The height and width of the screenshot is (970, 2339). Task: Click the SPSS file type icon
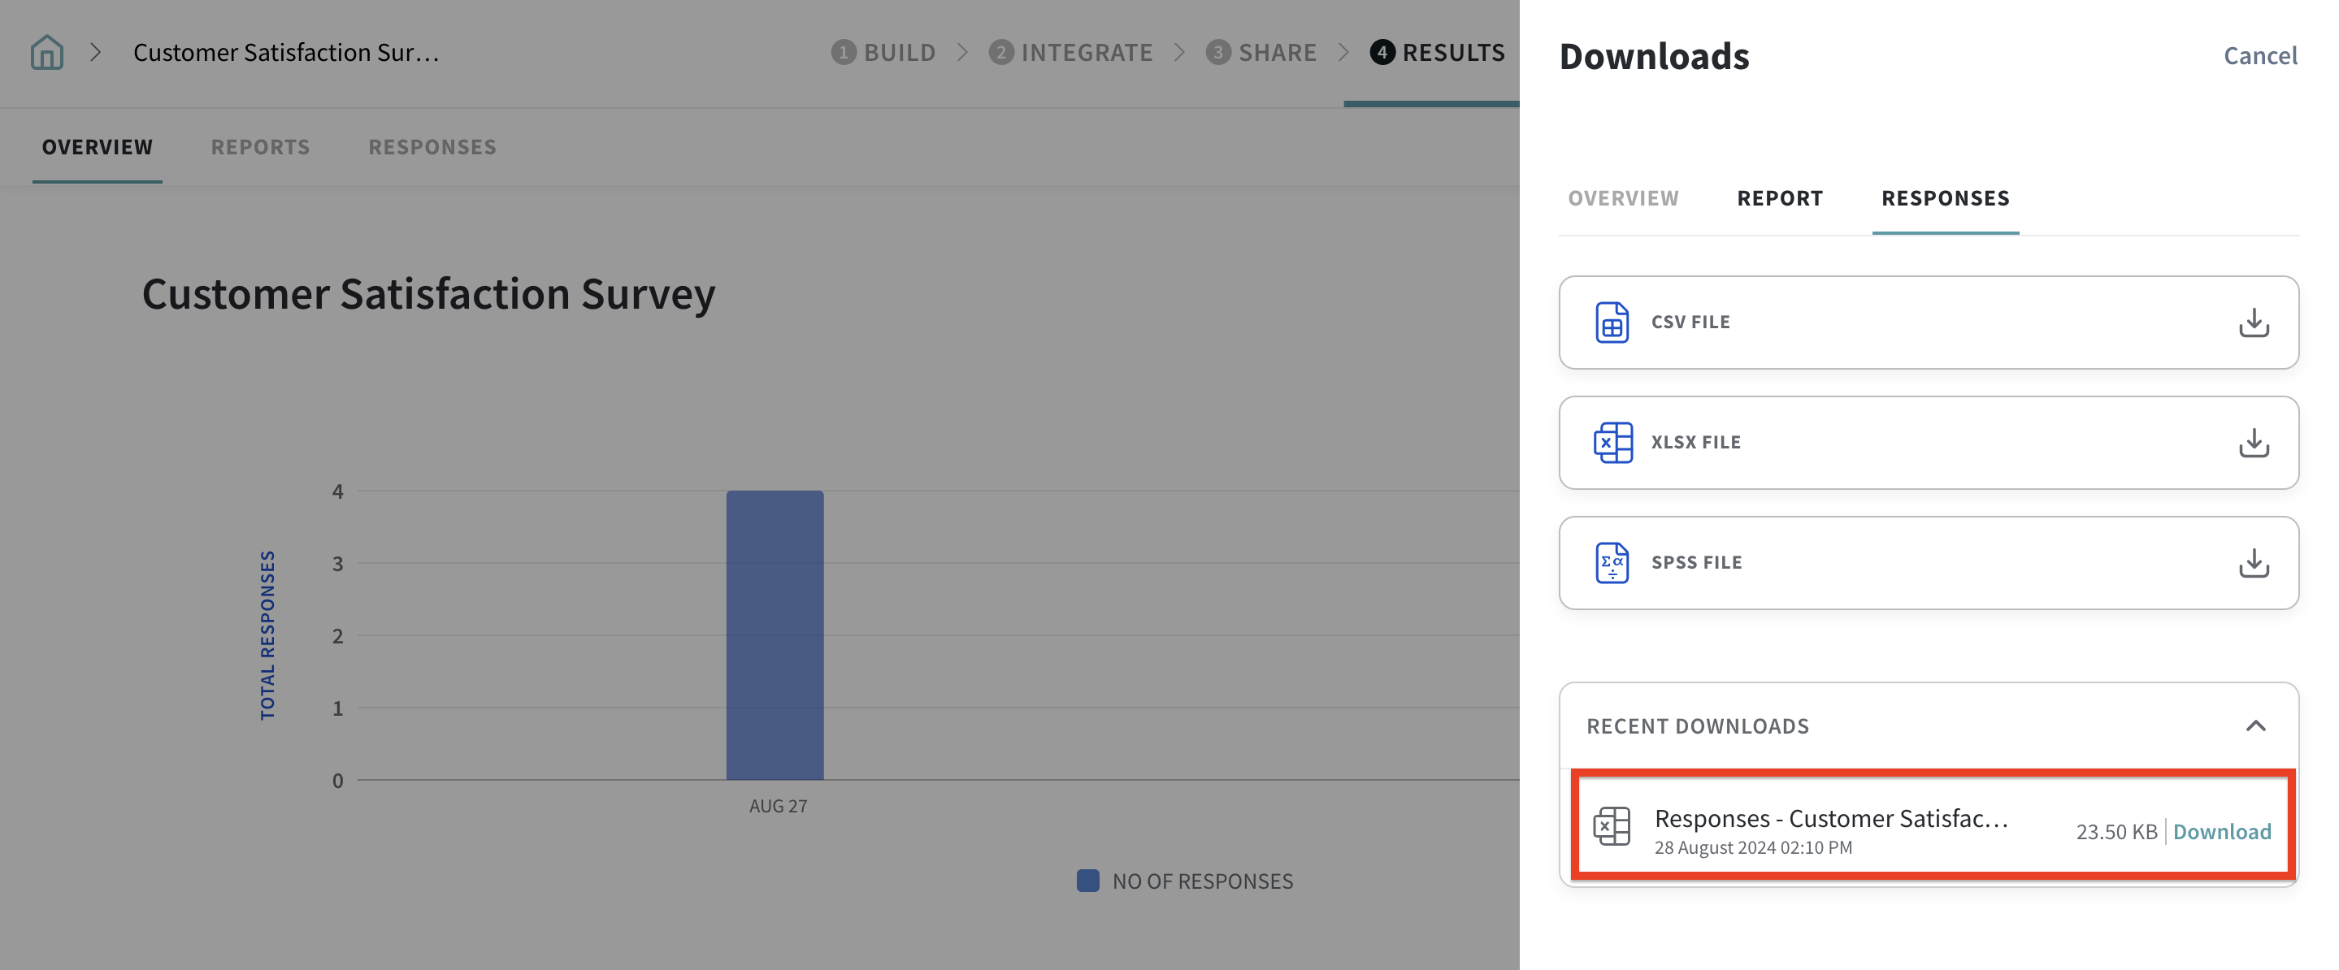point(1612,562)
